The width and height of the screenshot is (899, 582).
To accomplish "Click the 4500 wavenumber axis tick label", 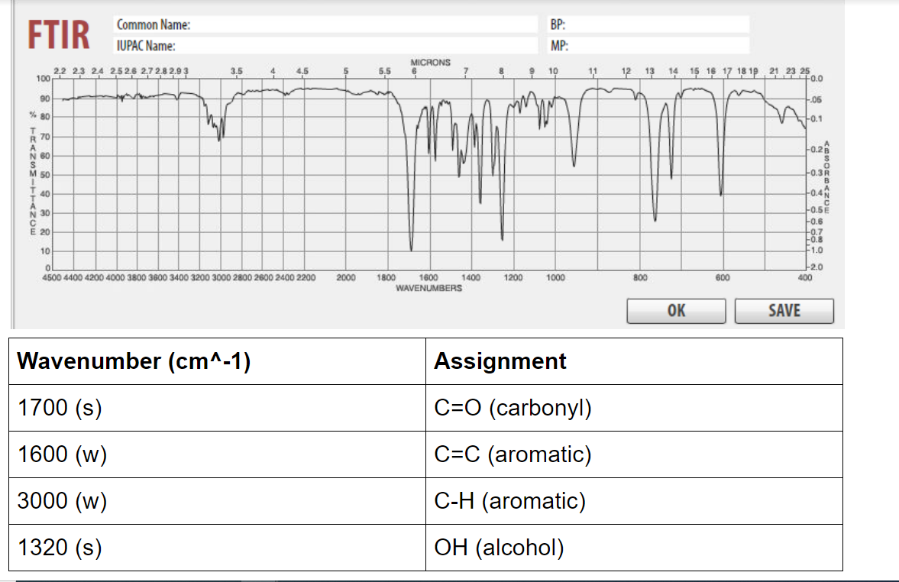I will coord(52,277).
